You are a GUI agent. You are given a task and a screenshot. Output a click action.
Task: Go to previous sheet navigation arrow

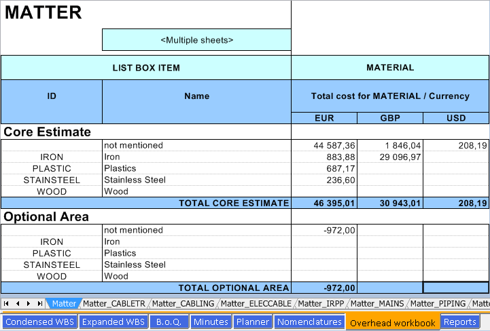pyautogui.click(x=18, y=303)
